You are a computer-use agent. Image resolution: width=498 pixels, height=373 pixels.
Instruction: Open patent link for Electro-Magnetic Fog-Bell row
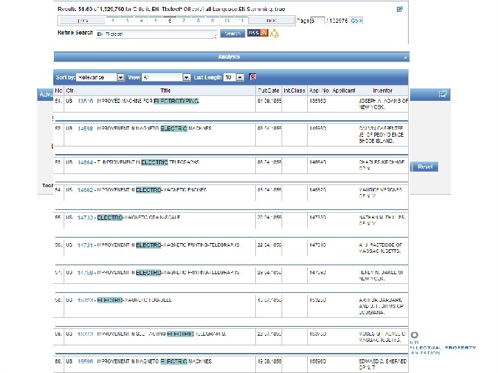click(x=85, y=300)
